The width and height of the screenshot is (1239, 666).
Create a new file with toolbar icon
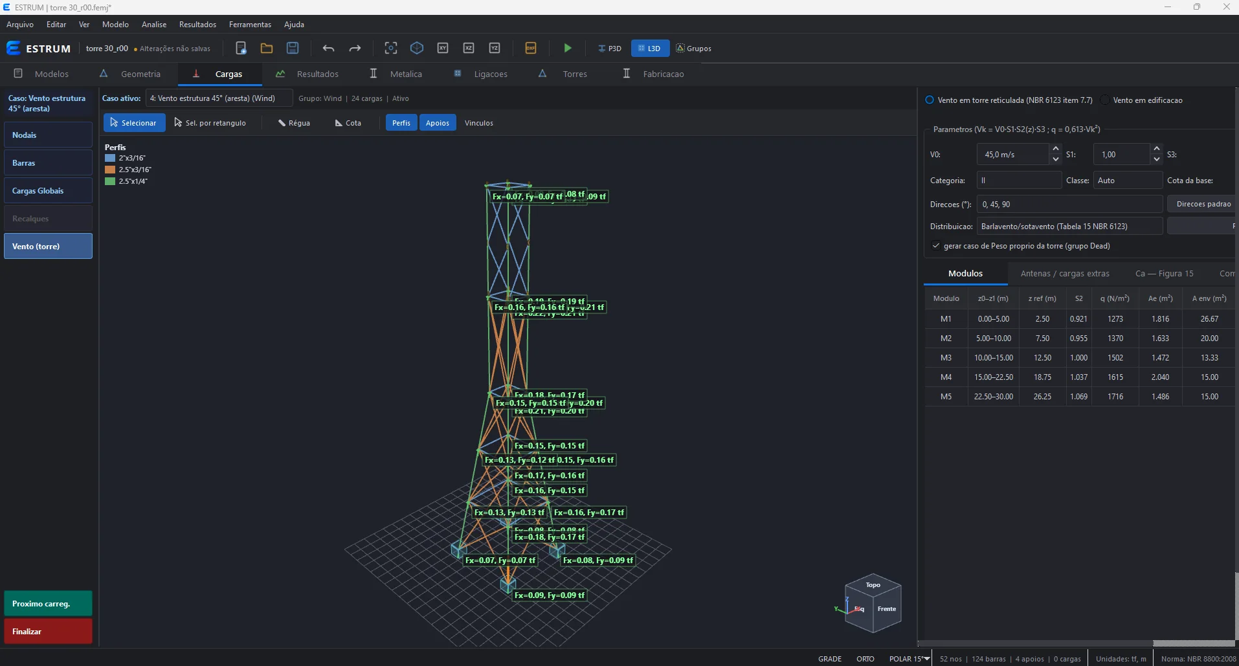[x=241, y=48]
